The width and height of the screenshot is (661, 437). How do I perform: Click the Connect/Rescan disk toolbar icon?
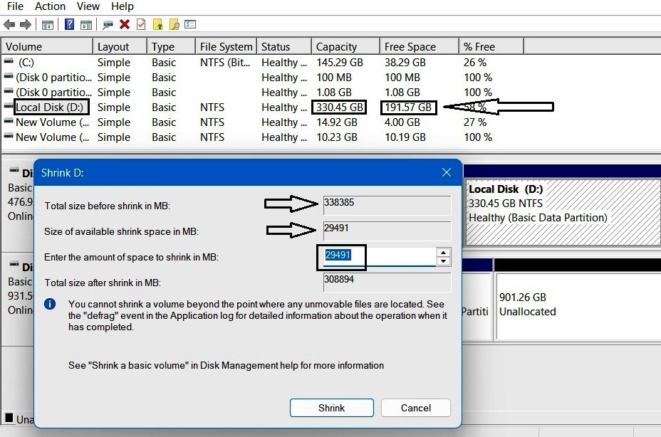[108, 25]
